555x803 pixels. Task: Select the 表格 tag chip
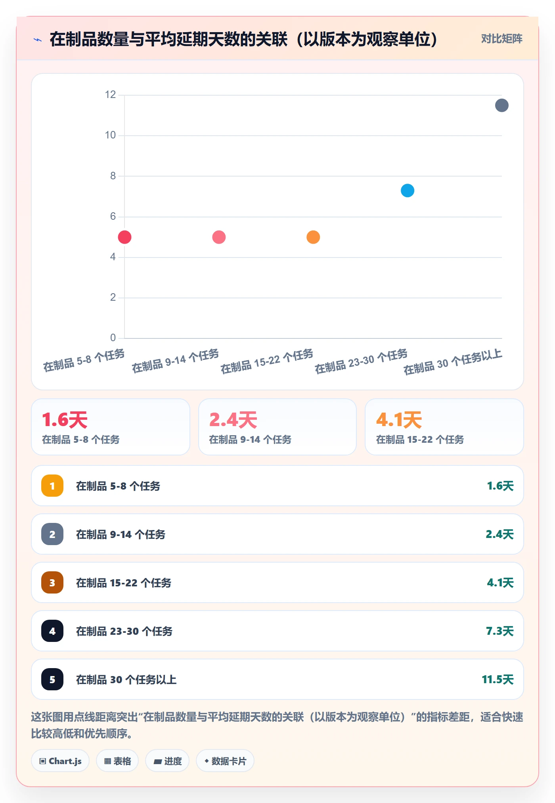[117, 761]
